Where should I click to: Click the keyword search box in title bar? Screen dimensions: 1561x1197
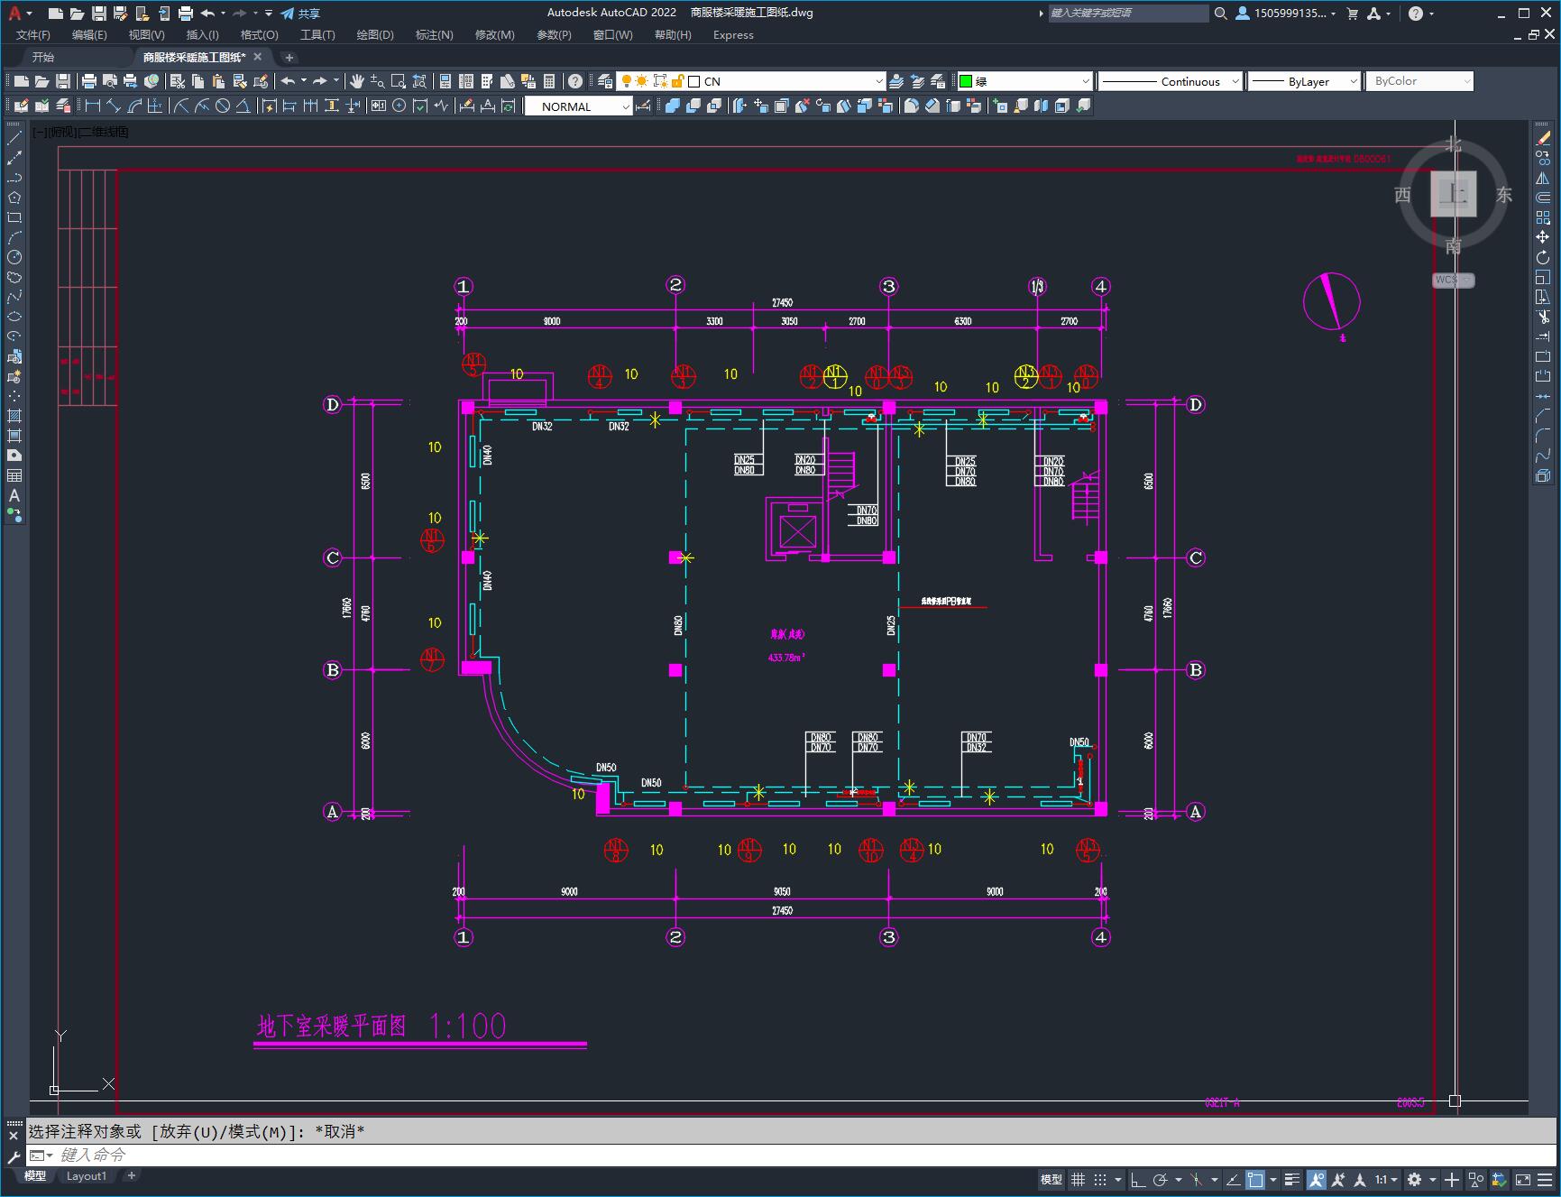tap(1127, 14)
